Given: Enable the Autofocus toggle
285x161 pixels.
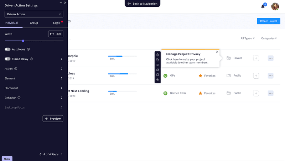Looking at the screenshot, I should point(7,50).
